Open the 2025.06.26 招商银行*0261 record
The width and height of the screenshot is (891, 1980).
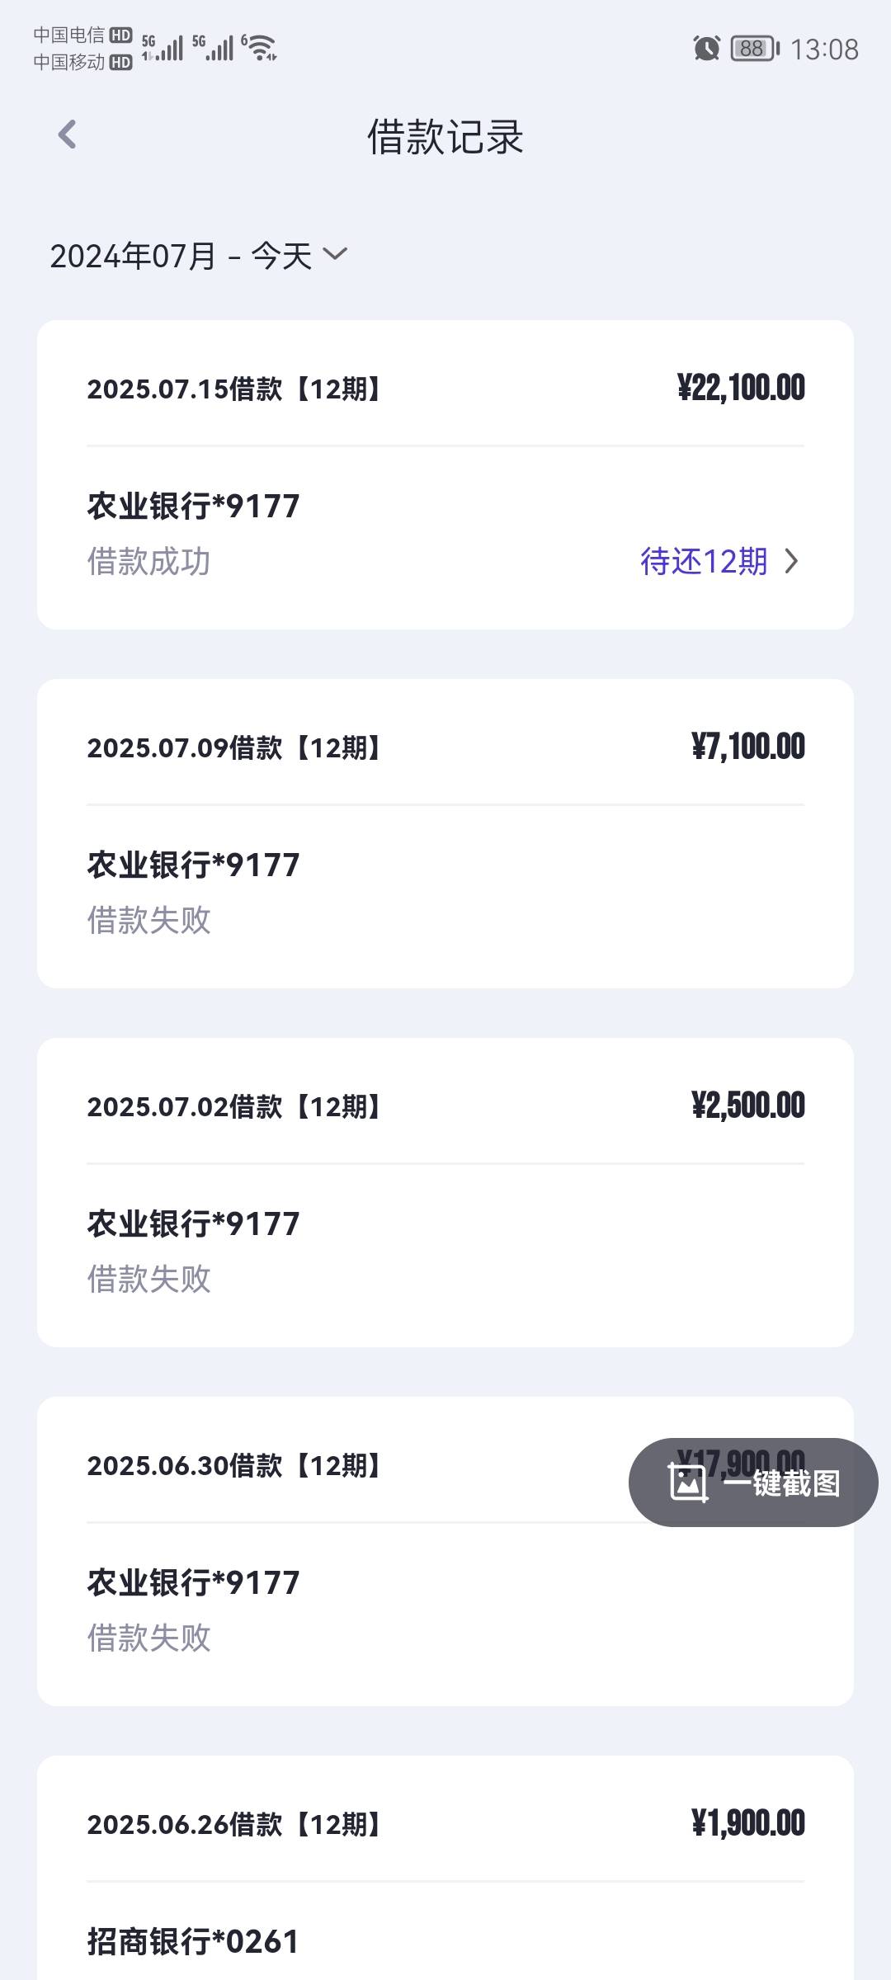pyautogui.click(x=445, y=1868)
